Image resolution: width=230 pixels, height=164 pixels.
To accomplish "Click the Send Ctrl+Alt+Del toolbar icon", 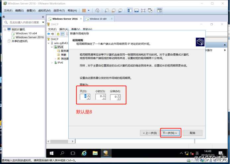I will [97, 11].
